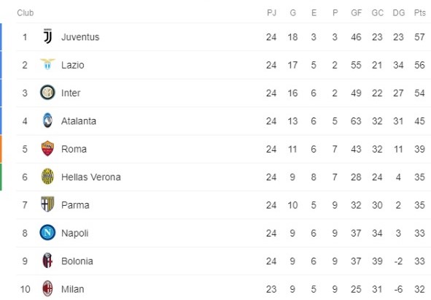431x300 pixels.
Task: Click the Inter circular crest icon
Action: tap(47, 93)
